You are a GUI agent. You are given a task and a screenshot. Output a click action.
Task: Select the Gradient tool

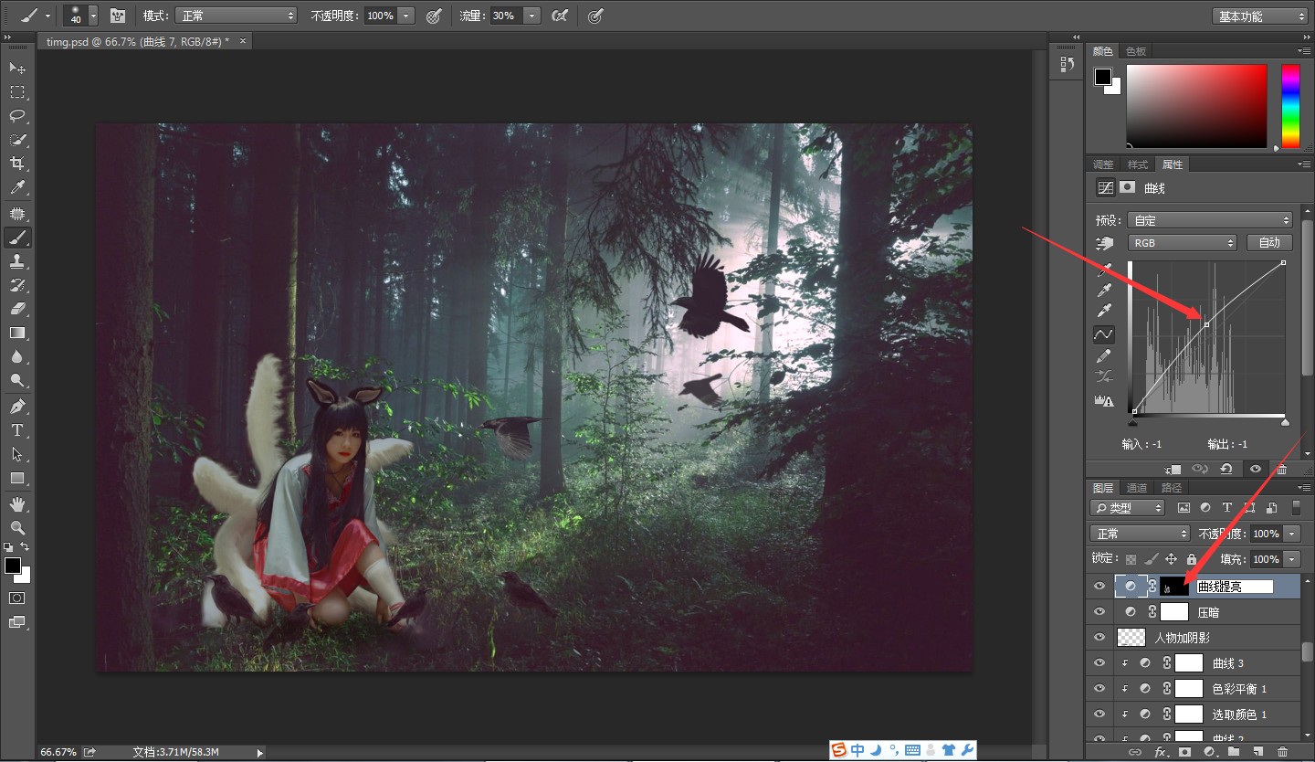click(17, 333)
